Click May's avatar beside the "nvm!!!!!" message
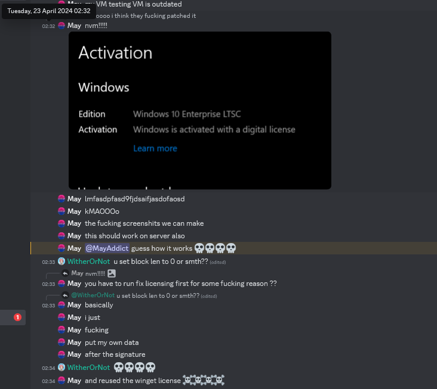Image resolution: width=437 pixels, height=389 pixels. point(61,26)
